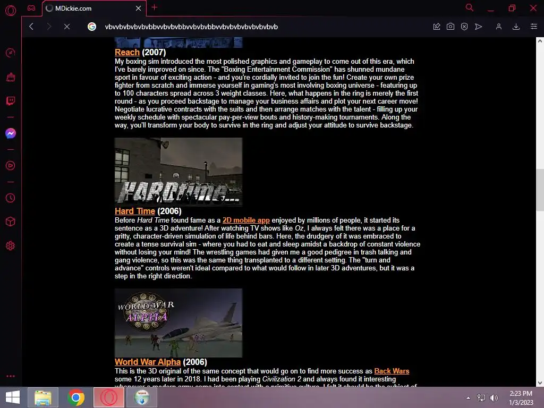Open the GX Corner gamepad tab icon
Screen dimensions: 544x408
31,8
